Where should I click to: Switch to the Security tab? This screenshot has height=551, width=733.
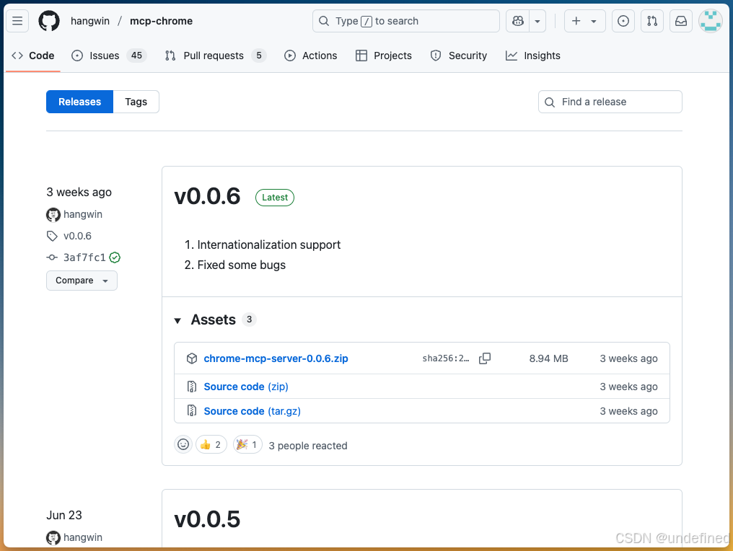tap(459, 56)
